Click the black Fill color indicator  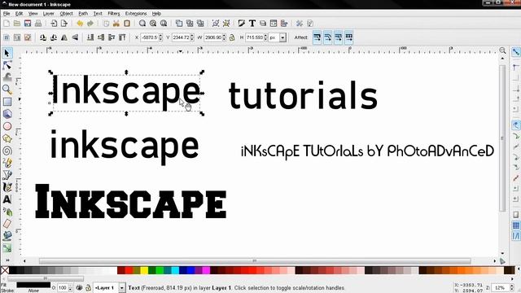(33, 285)
